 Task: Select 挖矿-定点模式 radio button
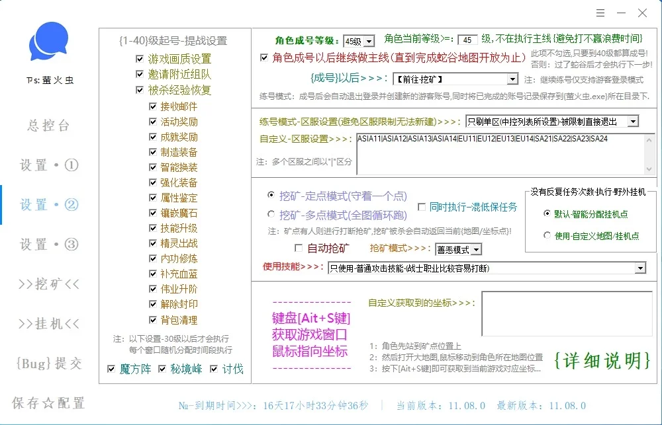(271, 195)
